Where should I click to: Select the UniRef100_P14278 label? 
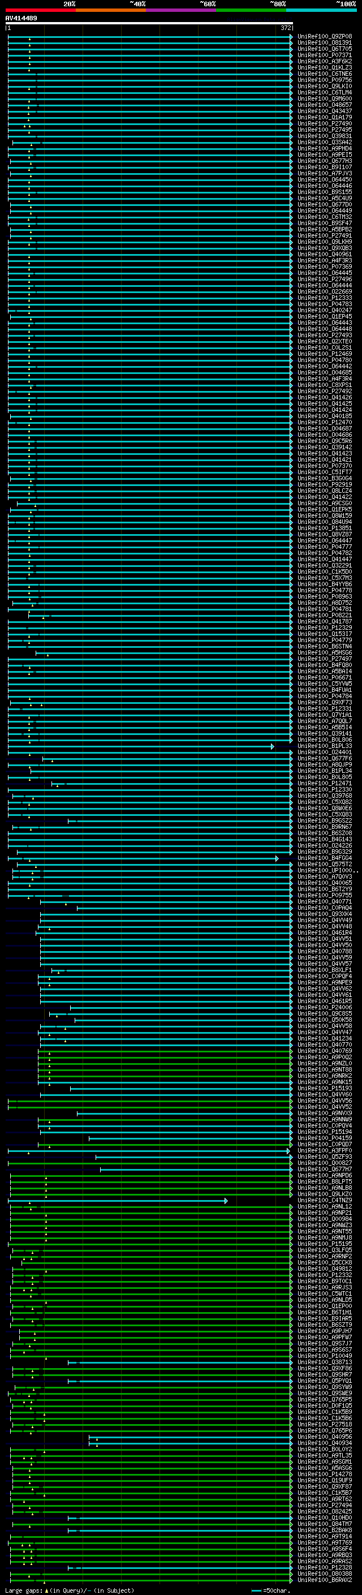[324, 1474]
